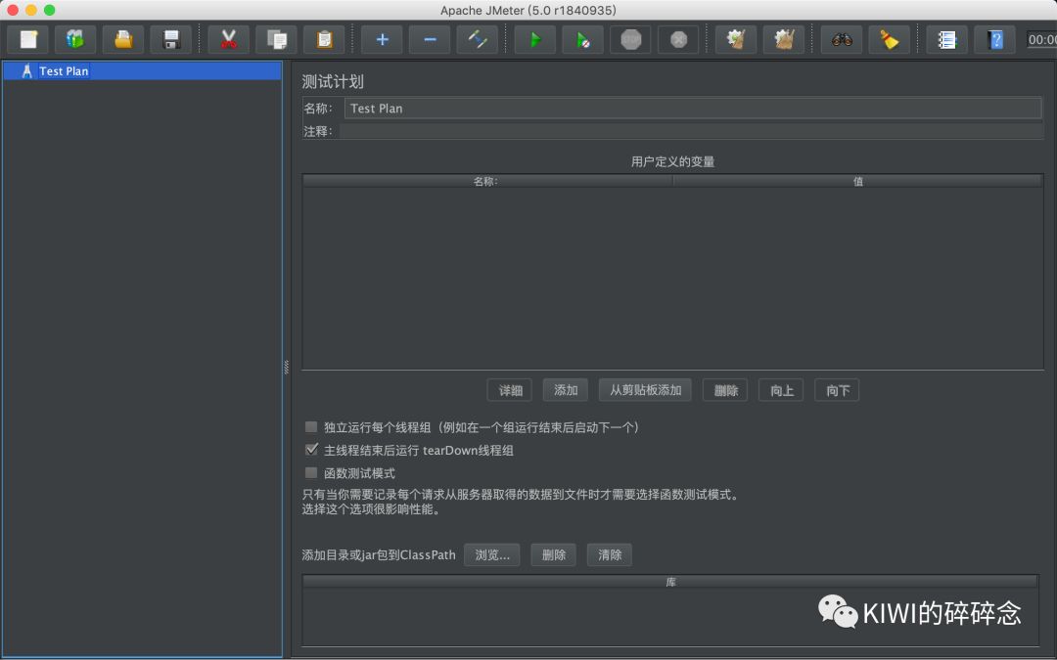The width and height of the screenshot is (1057, 660).
Task: Minimize the JMeter window with yellow button
Action: [x=31, y=10]
